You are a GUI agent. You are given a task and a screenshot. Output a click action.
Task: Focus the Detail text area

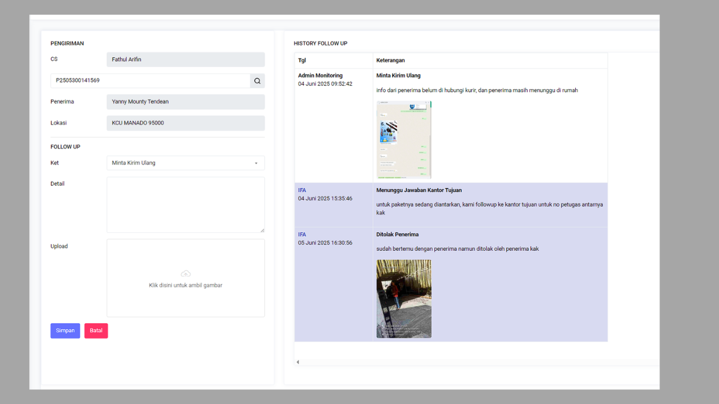point(185,204)
